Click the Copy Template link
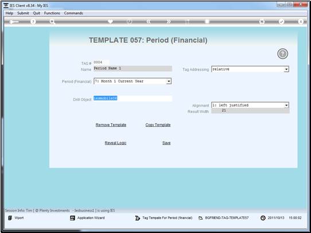 [158, 125]
